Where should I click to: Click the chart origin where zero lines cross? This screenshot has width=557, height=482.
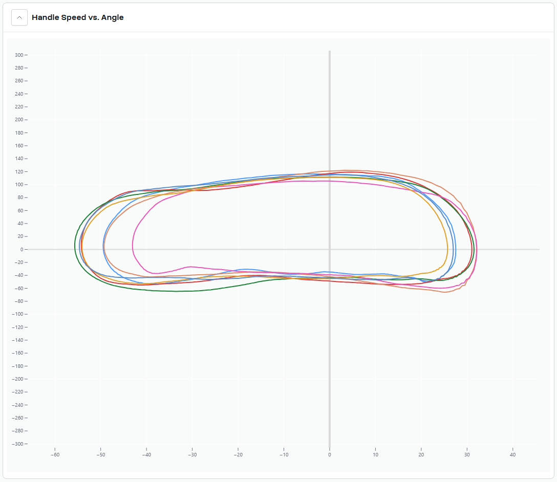[330, 250]
